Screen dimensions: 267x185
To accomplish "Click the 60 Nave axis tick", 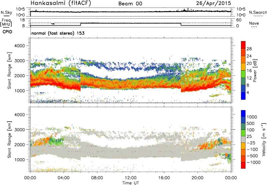I will (239, 20).
